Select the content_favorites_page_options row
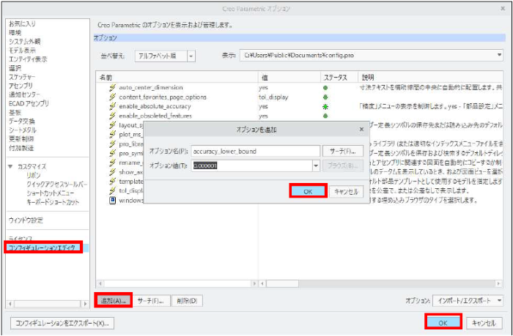This screenshot has width=513, height=336. coord(299,97)
